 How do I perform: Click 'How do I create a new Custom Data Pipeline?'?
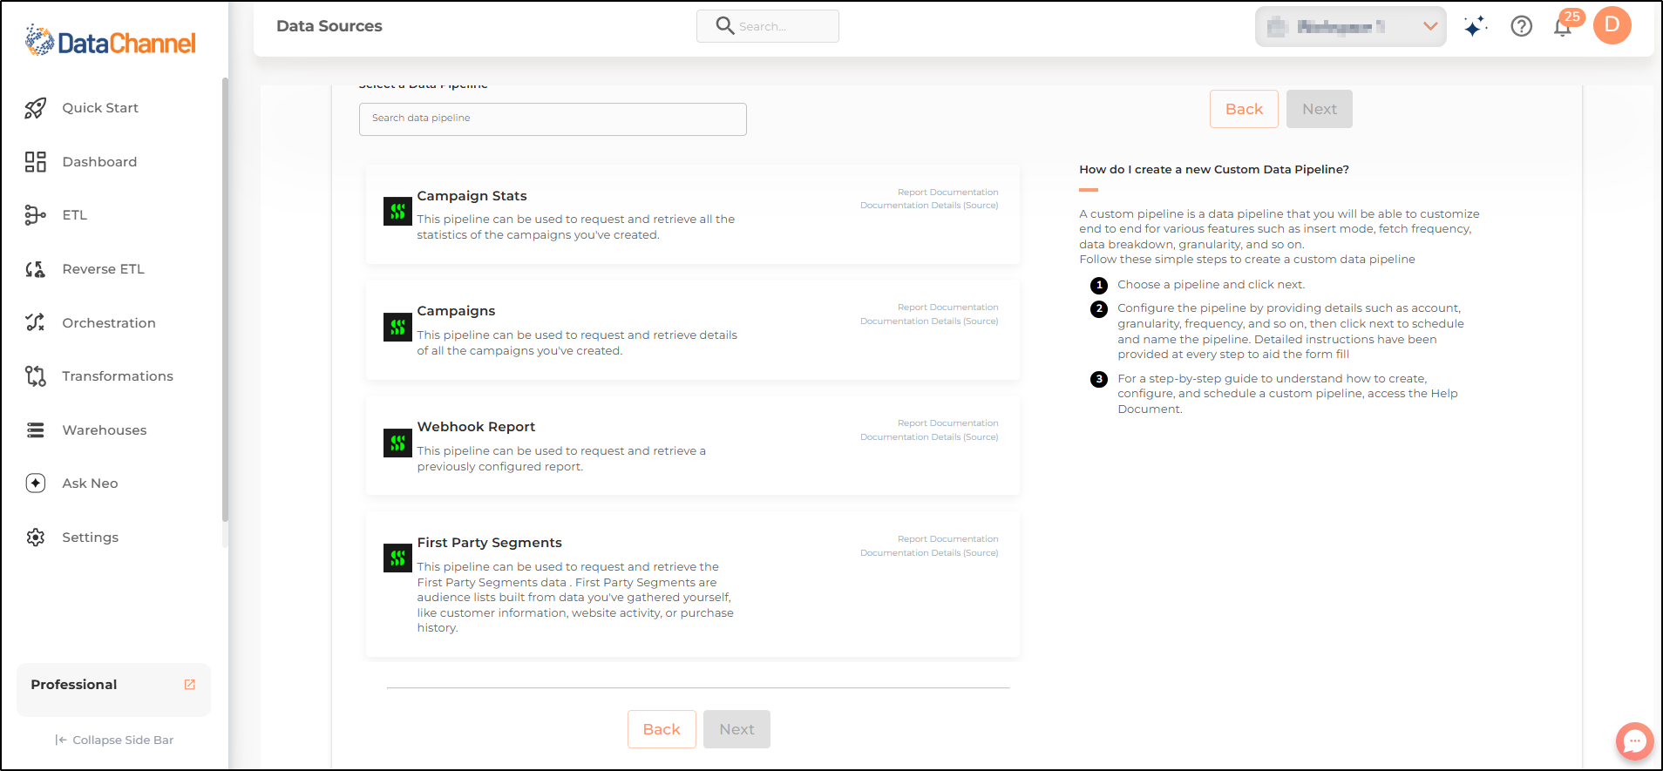(1214, 170)
